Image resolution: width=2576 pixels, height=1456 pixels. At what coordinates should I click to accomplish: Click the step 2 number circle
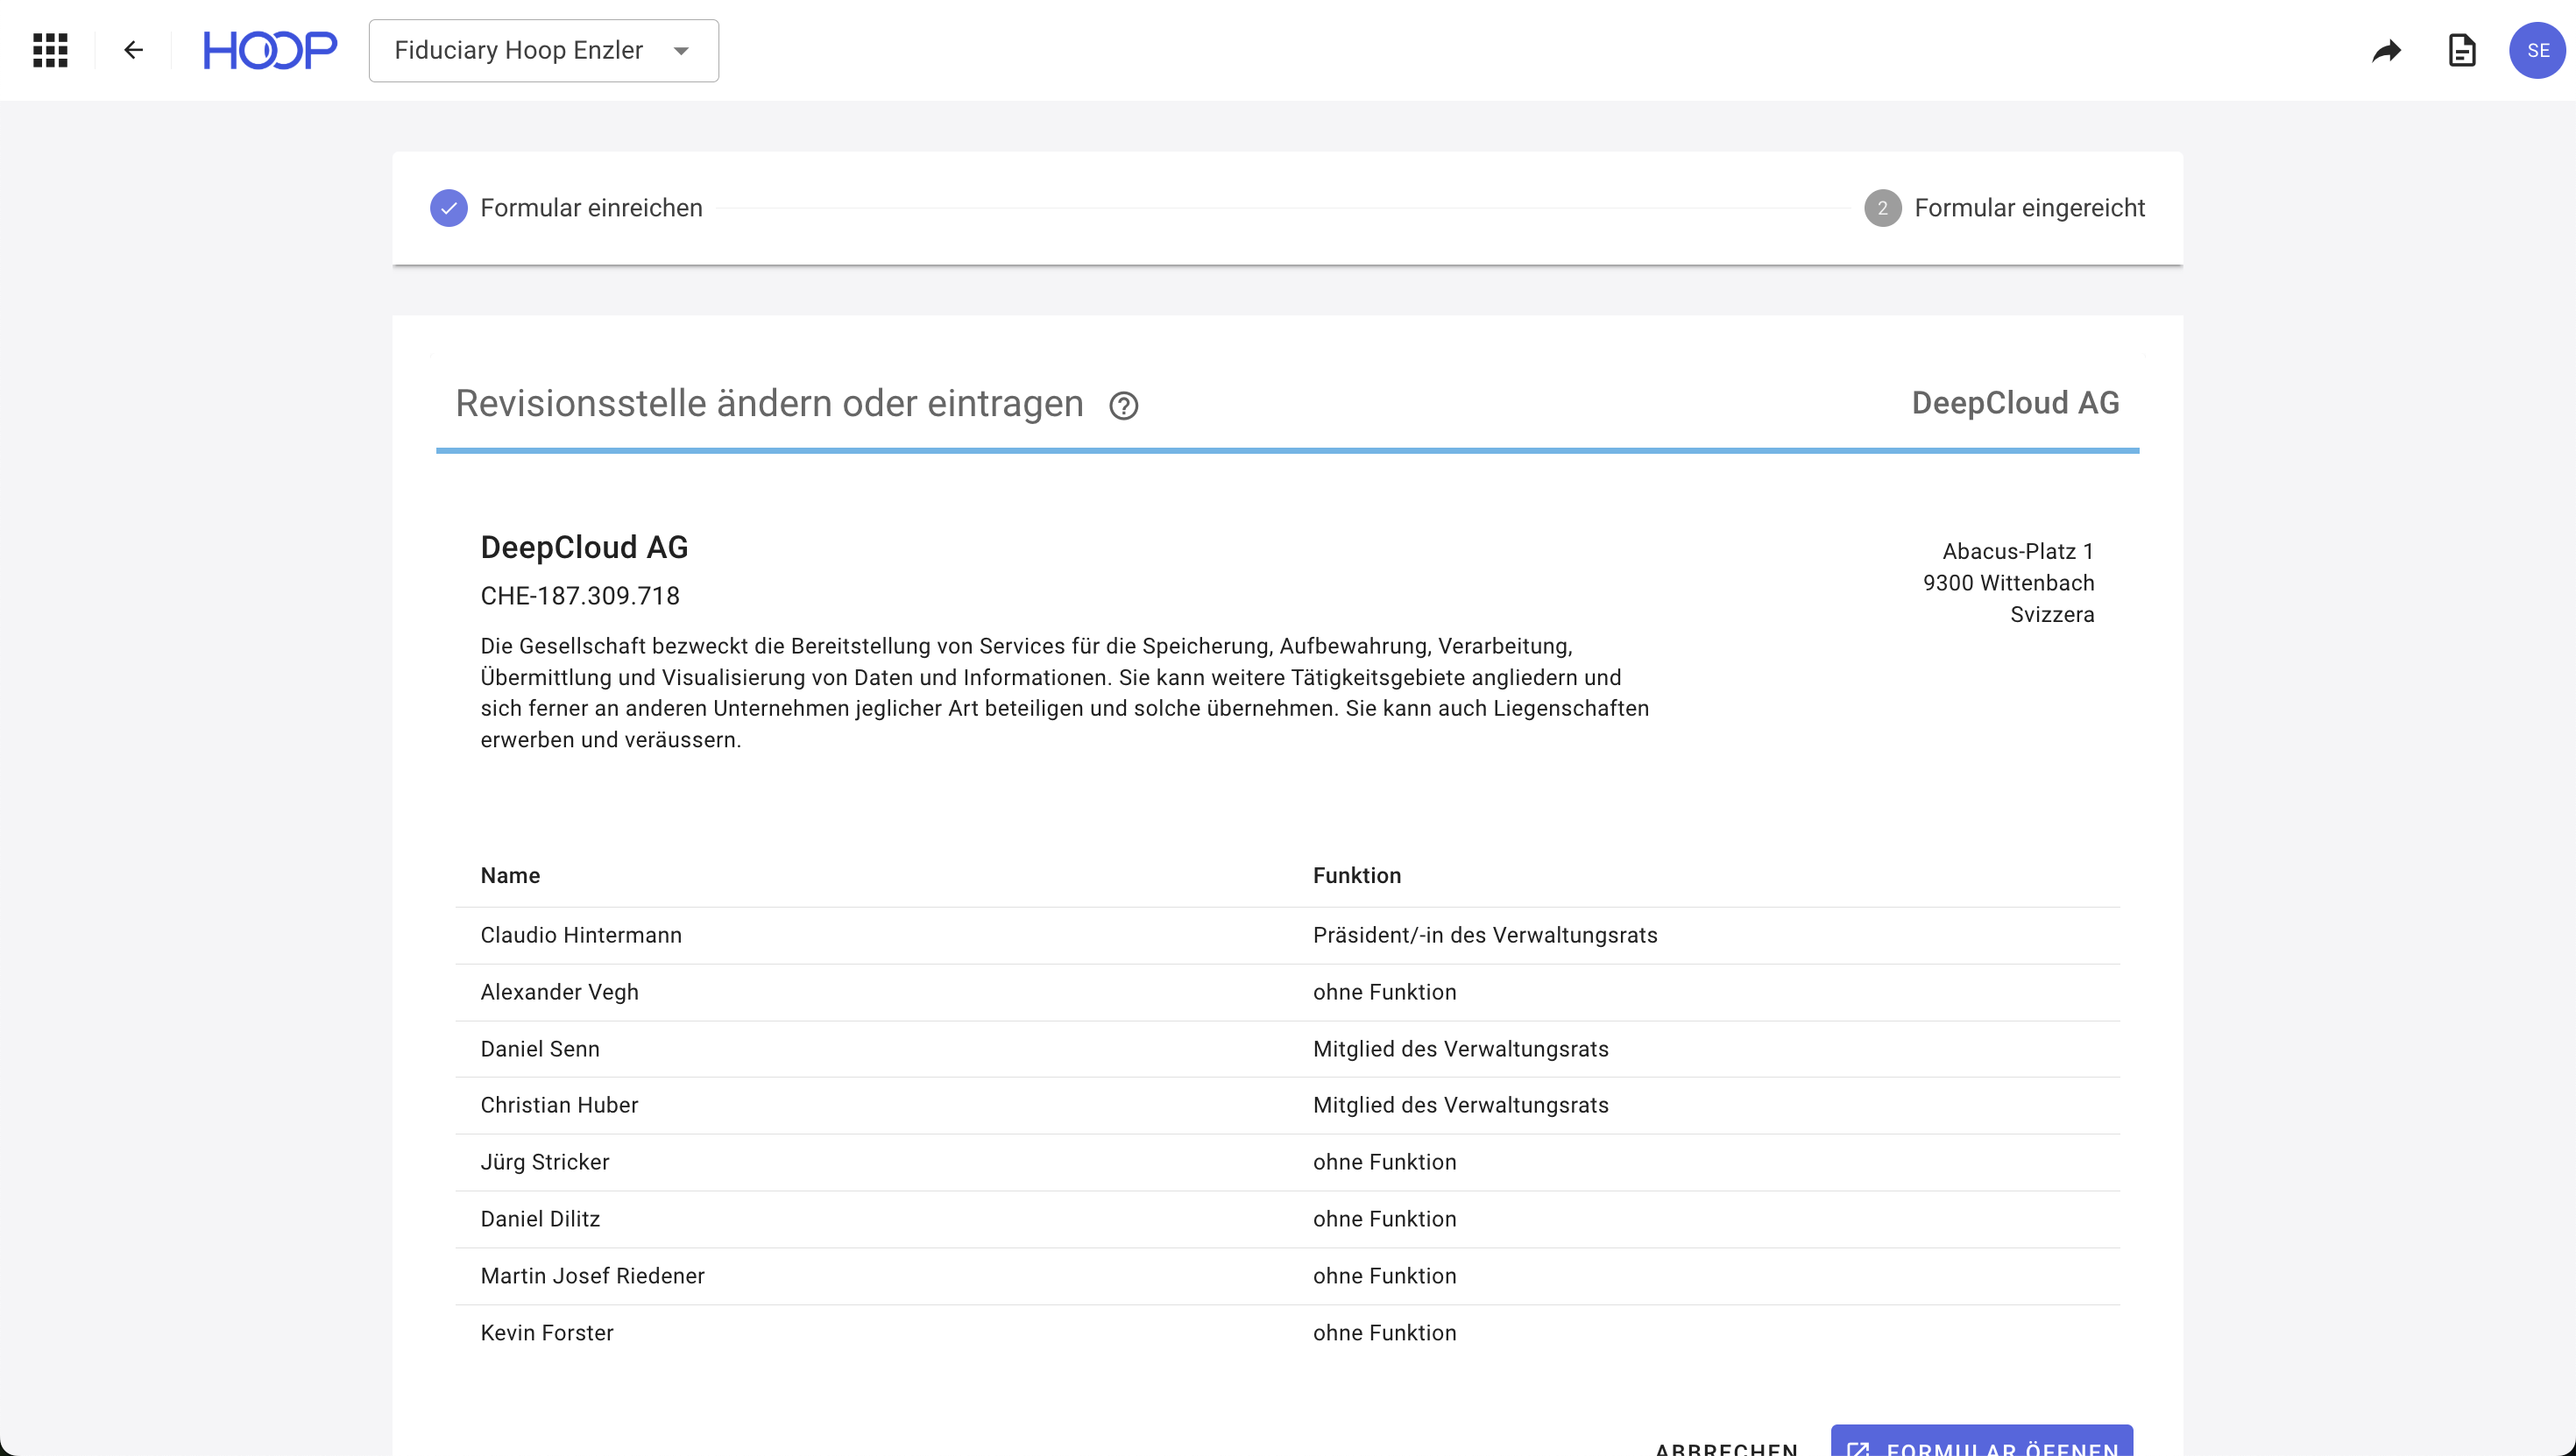[x=1882, y=208]
